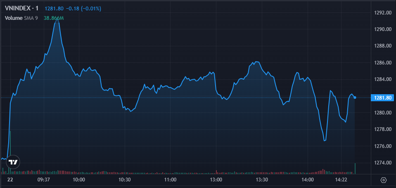The height and width of the screenshot is (188, 396).
Task: Select the Volume SMA 9 indicator legend
Action: pyautogui.click(x=21, y=18)
